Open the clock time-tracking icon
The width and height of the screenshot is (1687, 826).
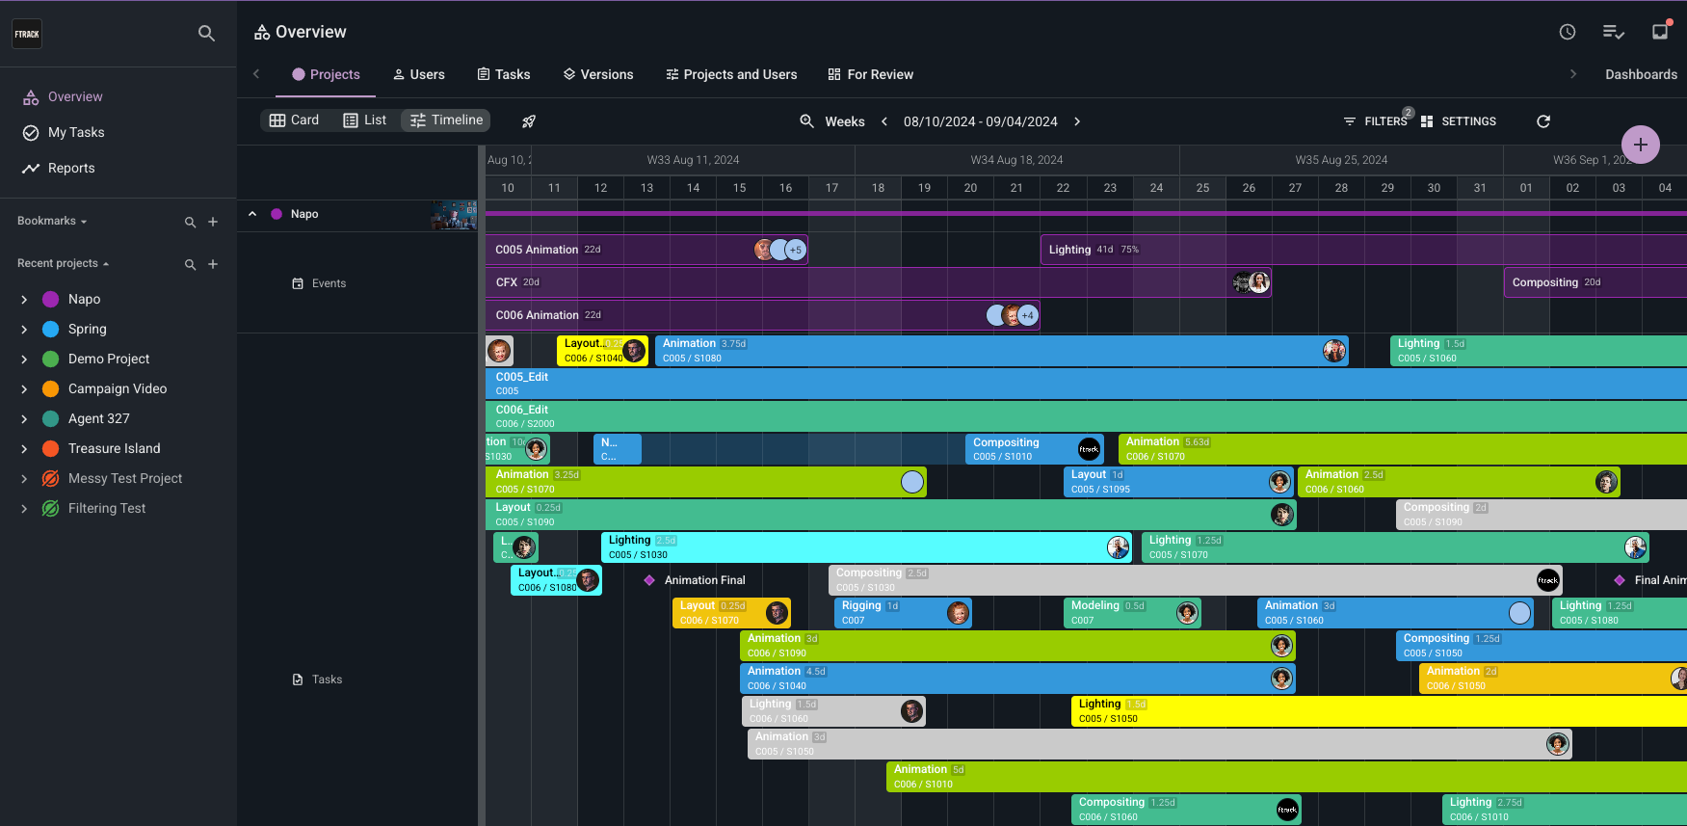pyautogui.click(x=1568, y=32)
